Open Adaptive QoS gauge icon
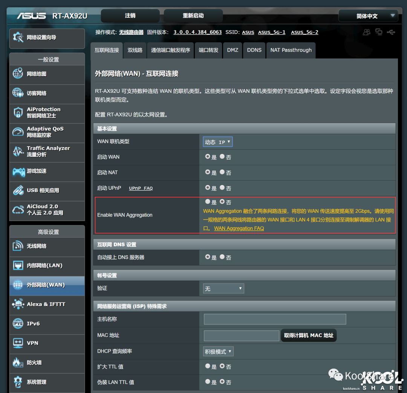Viewport: 407px width, 393px height. (18, 132)
